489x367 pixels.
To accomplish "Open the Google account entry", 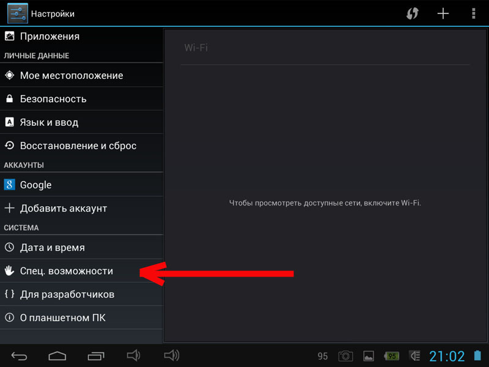I will (35, 185).
